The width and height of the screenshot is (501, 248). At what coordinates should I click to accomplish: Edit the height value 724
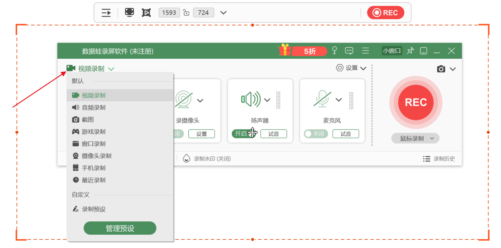[x=203, y=13]
